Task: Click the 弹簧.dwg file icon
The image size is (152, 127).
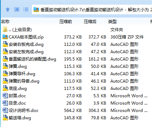Action: [x=5, y=66]
